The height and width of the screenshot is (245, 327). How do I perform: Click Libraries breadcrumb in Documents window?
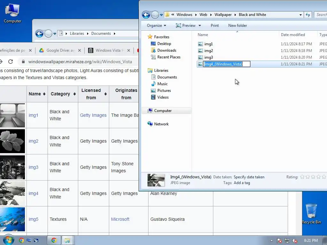[77, 33]
